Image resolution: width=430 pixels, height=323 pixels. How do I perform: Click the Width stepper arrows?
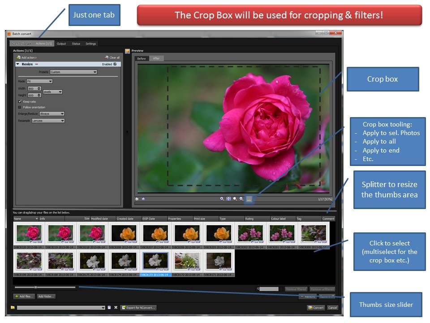point(39,88)
